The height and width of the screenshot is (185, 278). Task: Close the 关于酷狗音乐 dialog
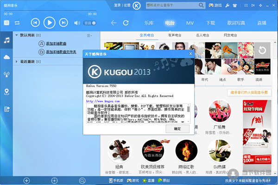pyautogui.click(x=190, y=54)
